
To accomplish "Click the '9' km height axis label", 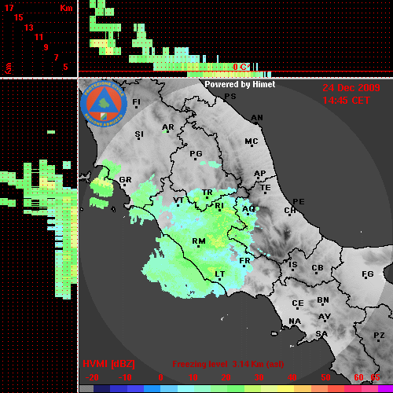I will click(x=46, y=47).
